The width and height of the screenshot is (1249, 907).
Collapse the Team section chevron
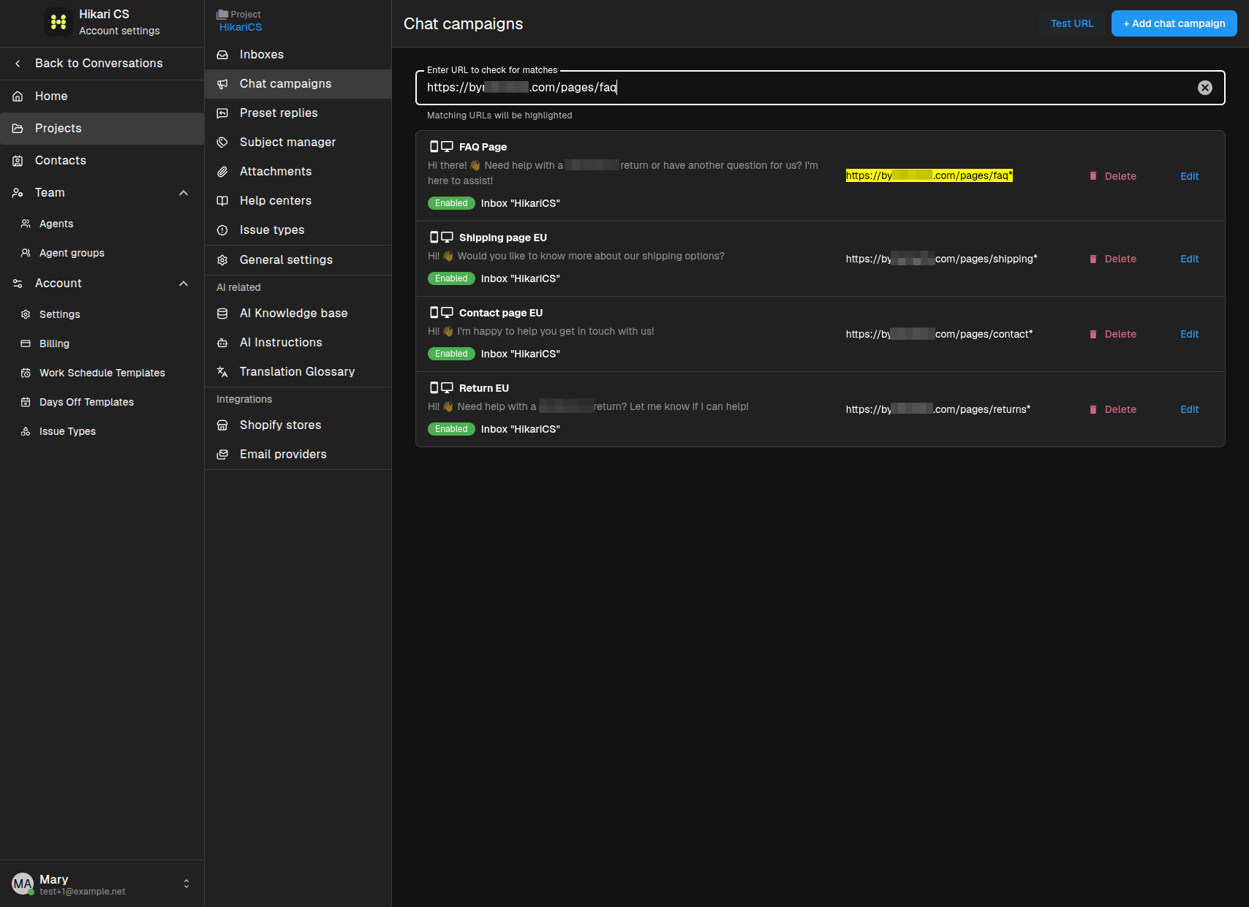coord(184,193)
